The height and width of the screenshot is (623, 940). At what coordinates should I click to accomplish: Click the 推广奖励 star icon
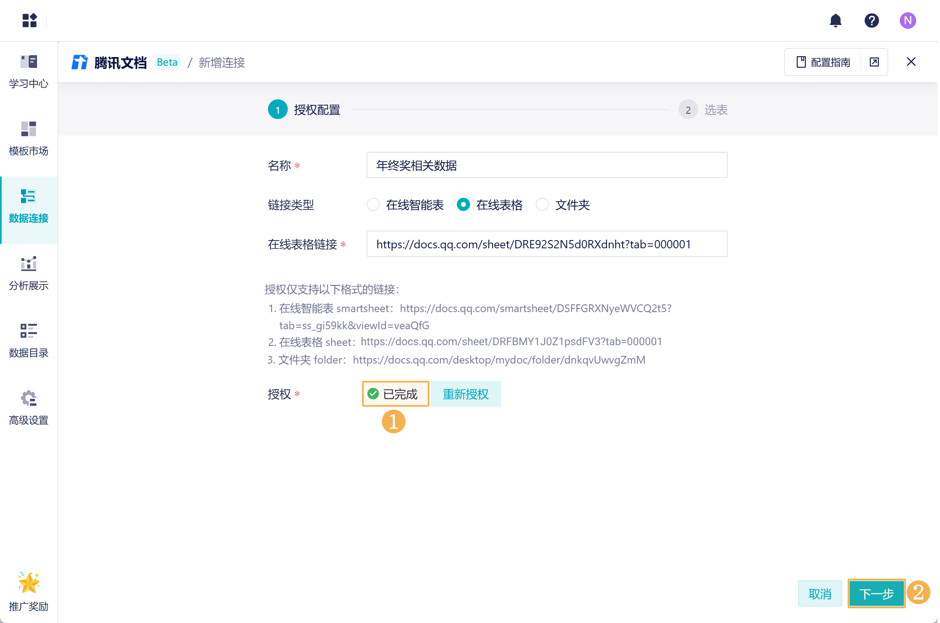click(x=29, y=583)
